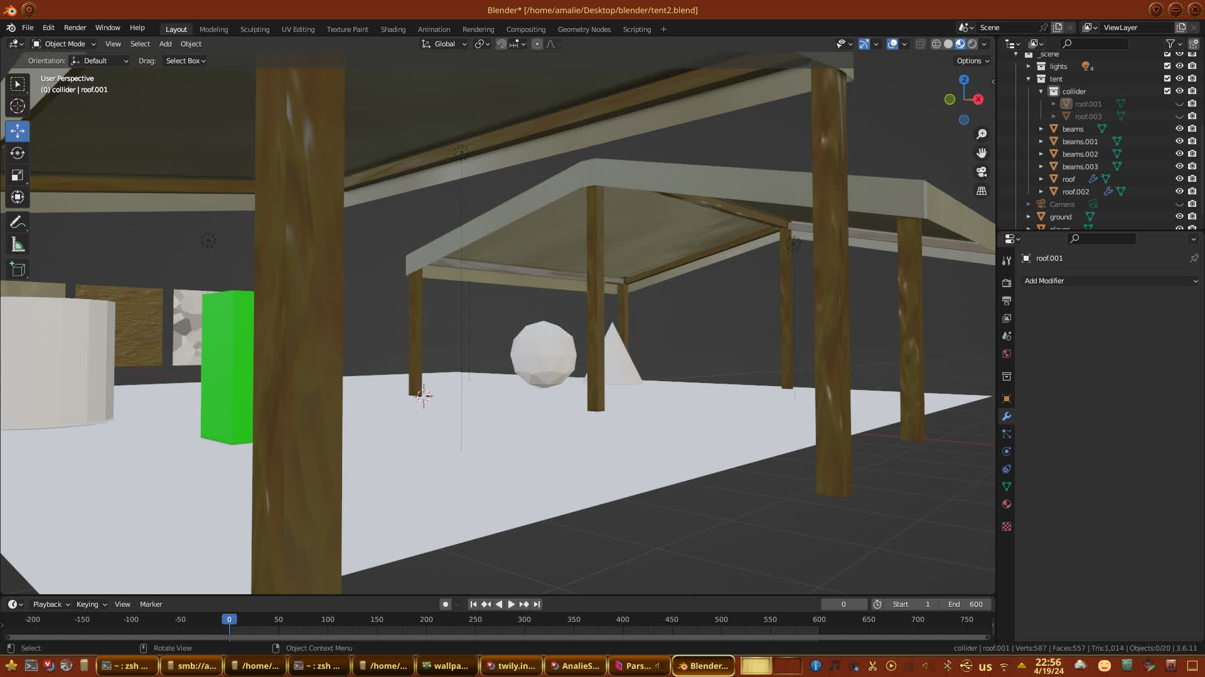Select the Scale tool
The image size is (1205, 677).
tap(18, 176)
